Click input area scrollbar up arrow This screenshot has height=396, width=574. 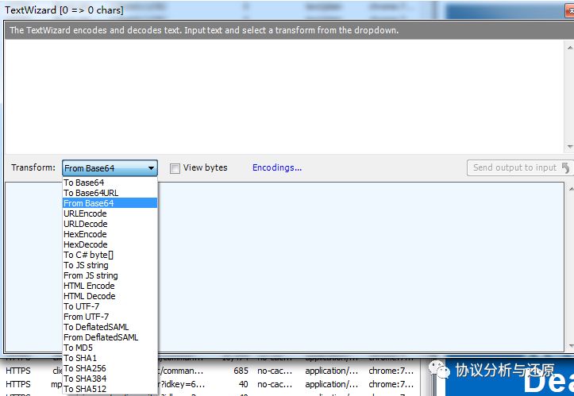pyautogui.click(x=569, y=48)
